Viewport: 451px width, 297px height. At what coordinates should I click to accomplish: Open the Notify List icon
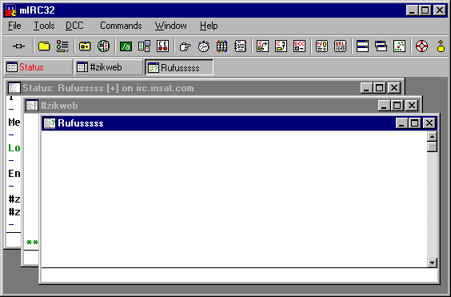pos(321,46)
